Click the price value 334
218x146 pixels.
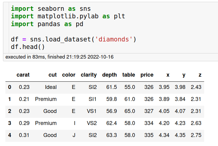pos(149,123)
